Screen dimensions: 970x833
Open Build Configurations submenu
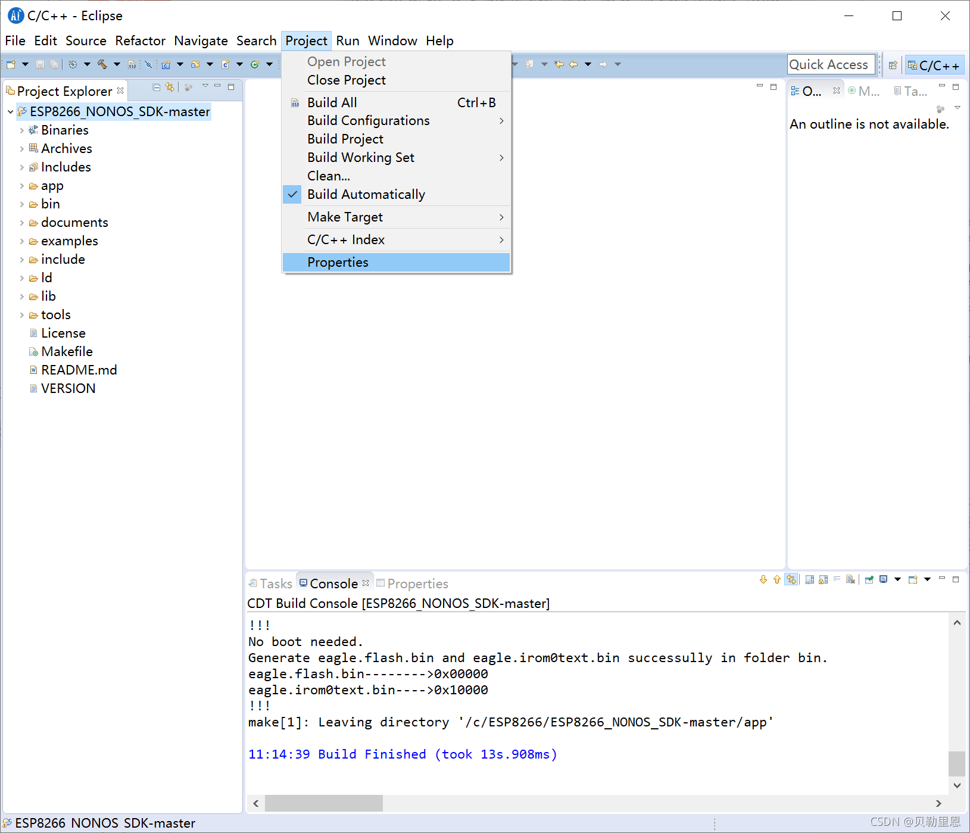(396, 121)
